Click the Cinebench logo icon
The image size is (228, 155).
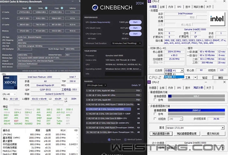click(95, 7)
